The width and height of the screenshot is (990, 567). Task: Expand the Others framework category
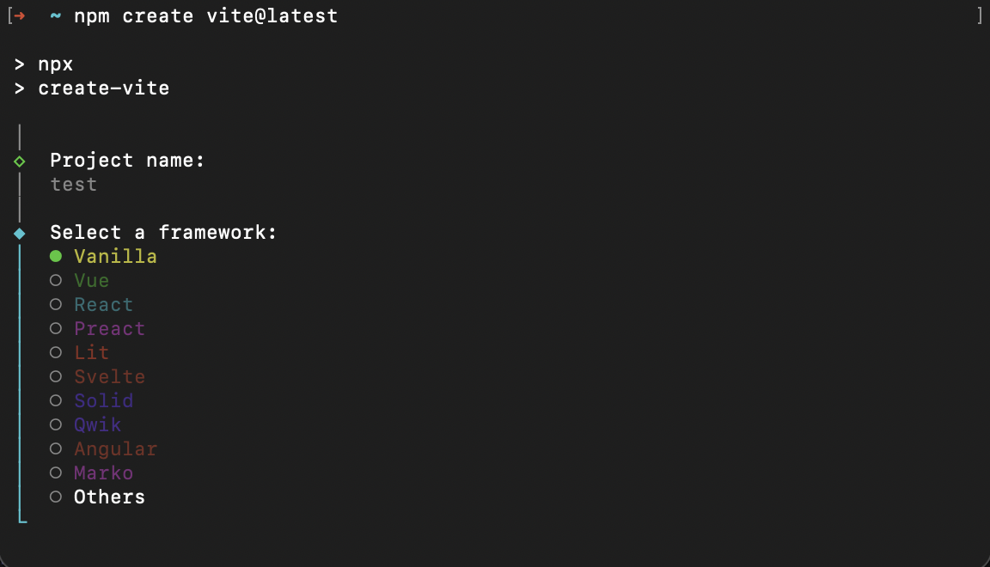[109, 497]
